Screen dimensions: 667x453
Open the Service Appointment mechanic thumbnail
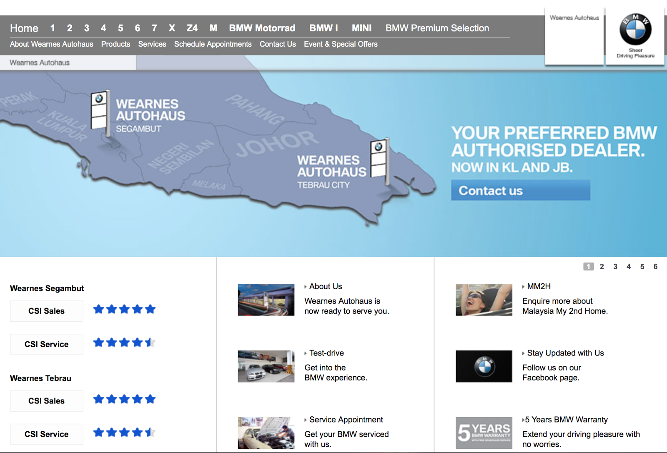[x=266, y=433]
